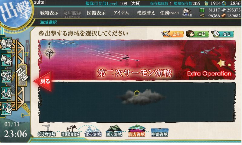Open the アイテム menu item
The image size is (242, 145).
(121, 13)
